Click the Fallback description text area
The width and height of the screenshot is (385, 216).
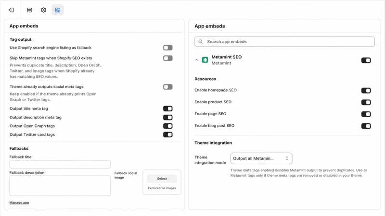click(60, 186)
